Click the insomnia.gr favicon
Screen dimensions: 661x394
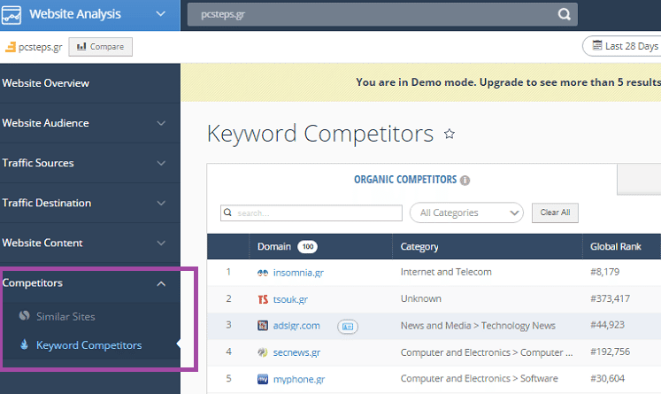[263, 273]
